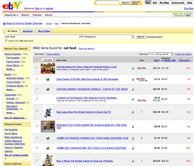Check the compare box for Ultimate Detox Kit
The image size is (196, 166).
37,68
